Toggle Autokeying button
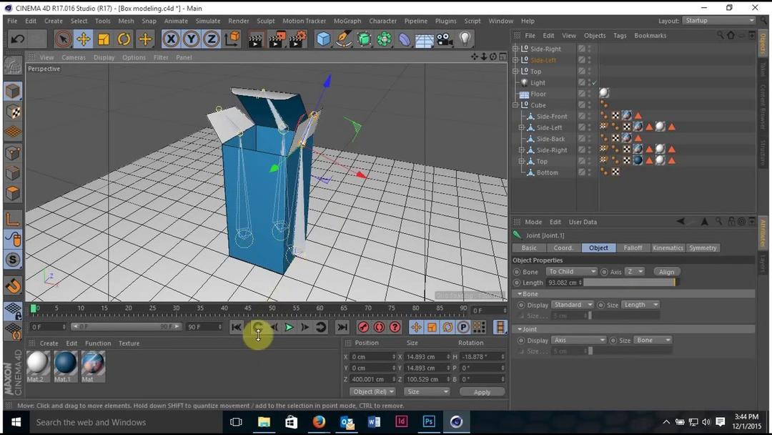772x435 pixels. (x=379, y=327)
